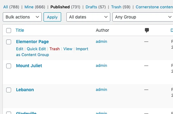Expand the All dates filter dropdown
The height and width of the screenshot is (114, 173).
point(88,17)
